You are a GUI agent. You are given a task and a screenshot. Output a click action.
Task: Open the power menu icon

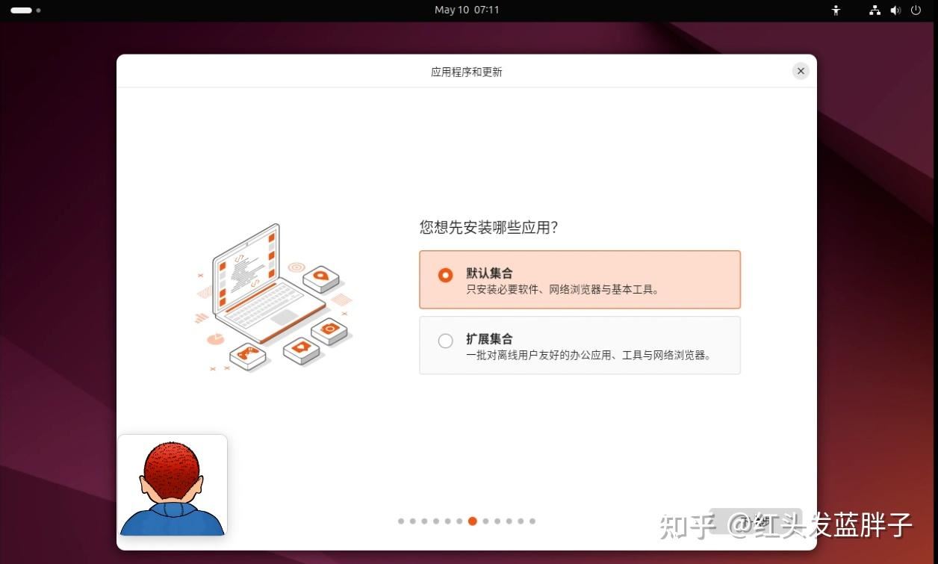pos(916,10)
